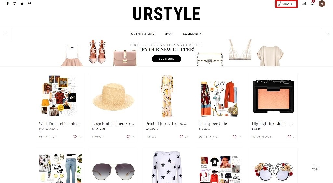Expand the hamburger side menu
The height and width of the screenshot is (183, 333).
coord(6,34)
